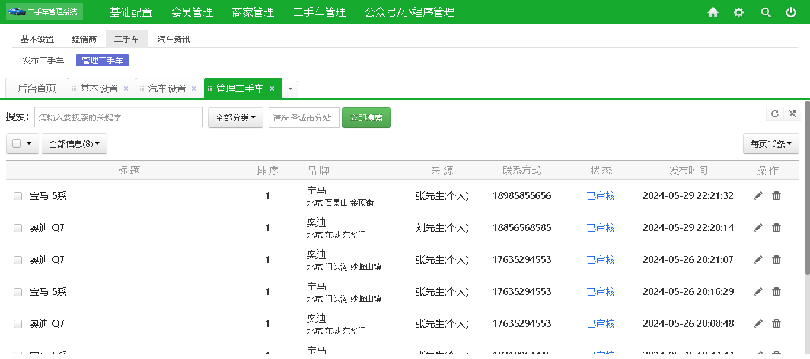
Task: Open the 全部信息(8) filter dropdown
Action: (x=74, y=143)
